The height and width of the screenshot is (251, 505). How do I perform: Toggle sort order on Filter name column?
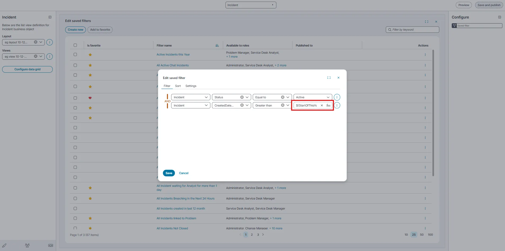pos(217,45)
